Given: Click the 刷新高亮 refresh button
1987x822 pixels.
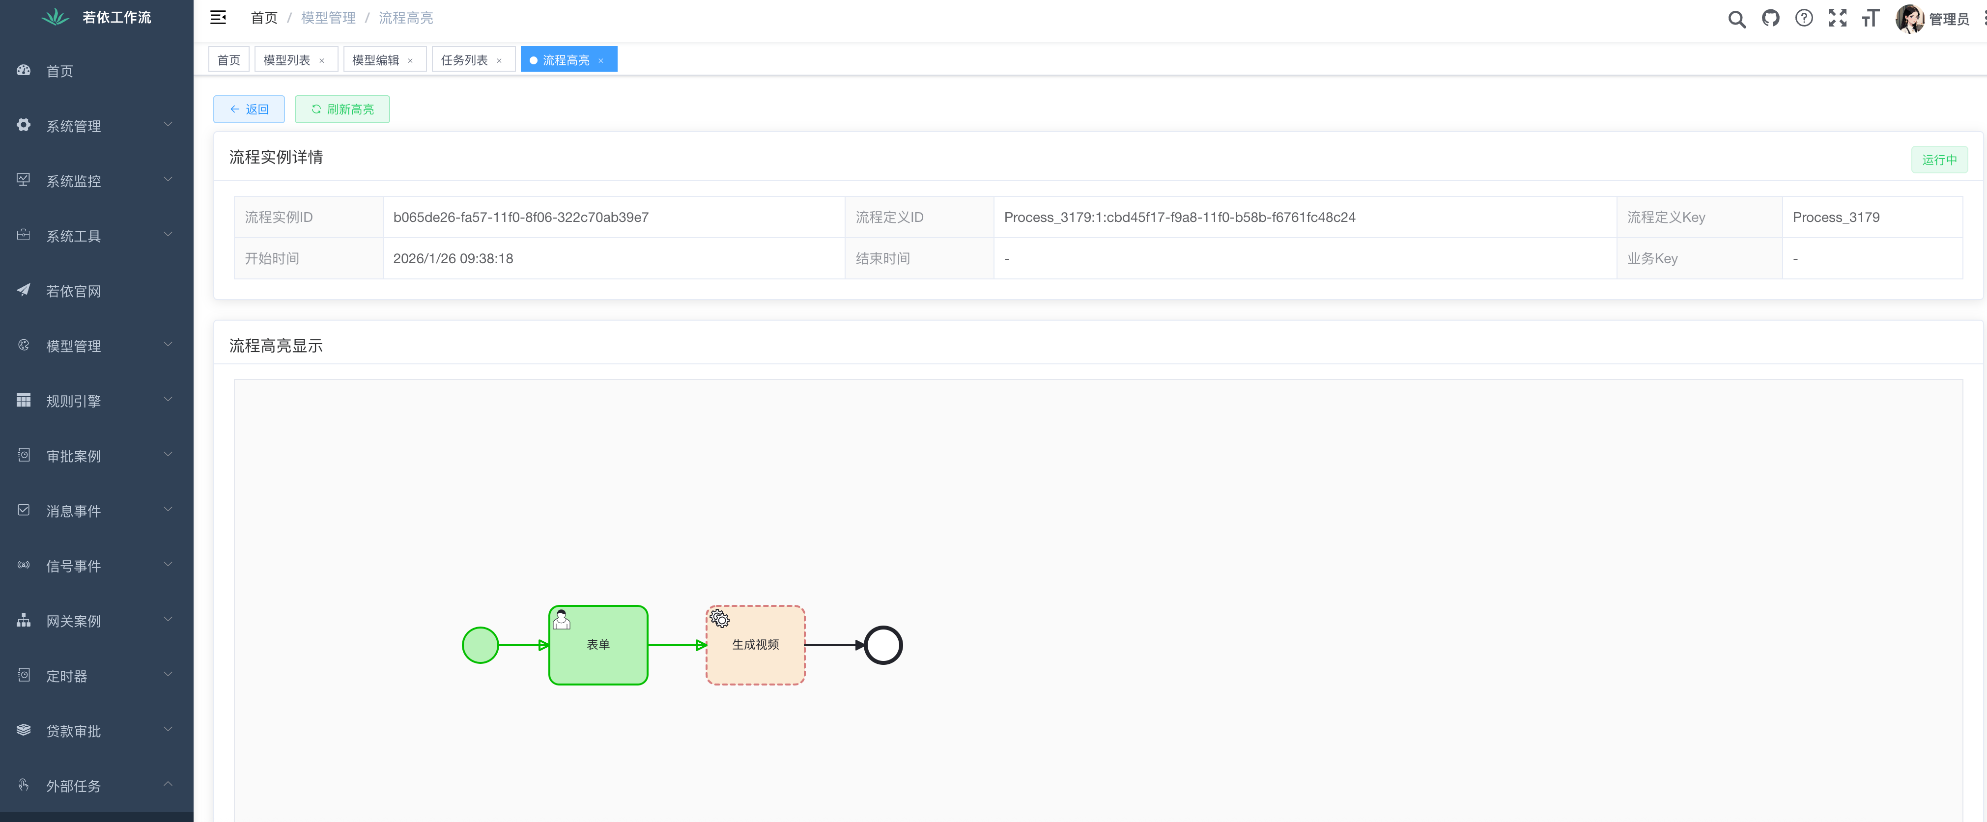Looking at the screenshot, I should tap(342, 110).
